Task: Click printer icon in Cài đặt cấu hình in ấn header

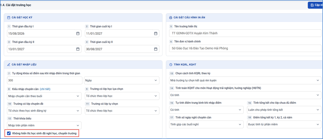Action: [170, 18]
